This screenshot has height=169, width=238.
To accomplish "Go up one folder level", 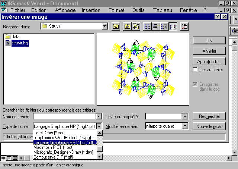I will coord(116,26).
